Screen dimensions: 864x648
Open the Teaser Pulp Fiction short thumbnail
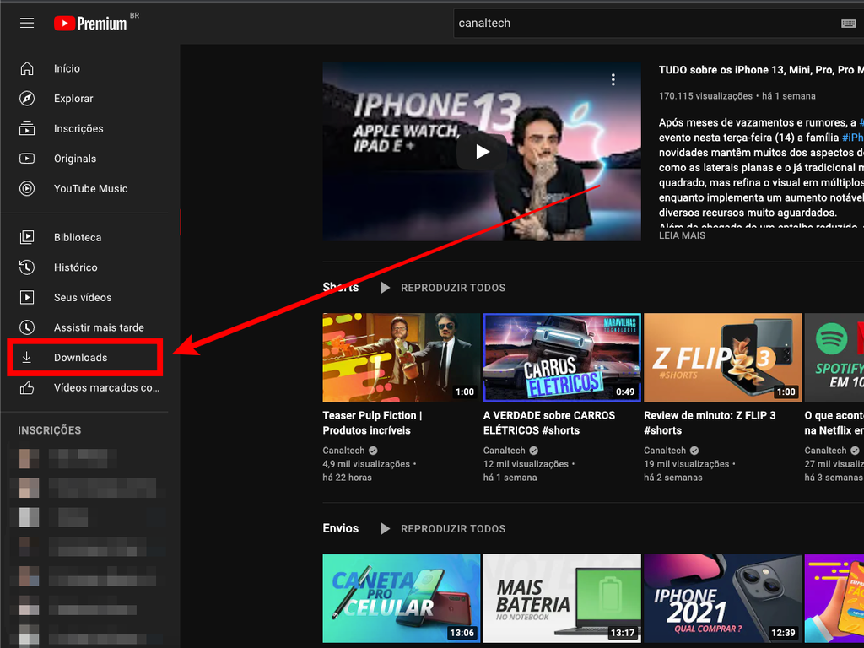click(401, 357)
